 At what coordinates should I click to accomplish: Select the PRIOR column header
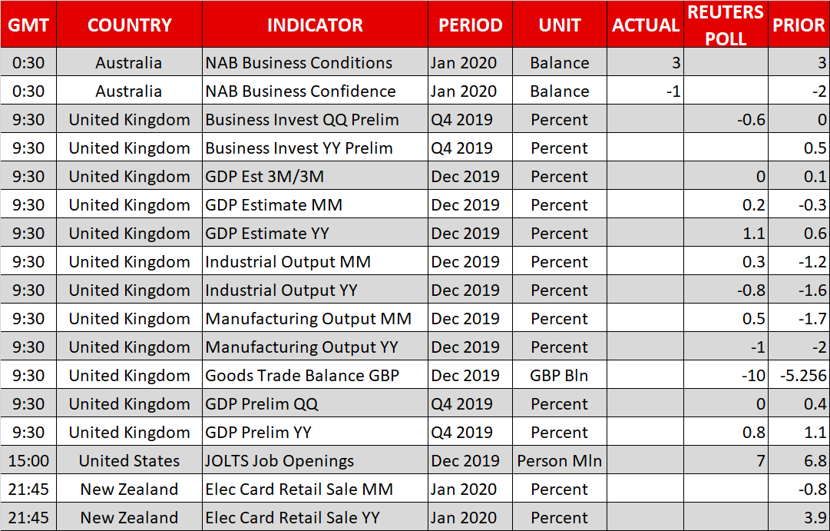click(799, 25)
